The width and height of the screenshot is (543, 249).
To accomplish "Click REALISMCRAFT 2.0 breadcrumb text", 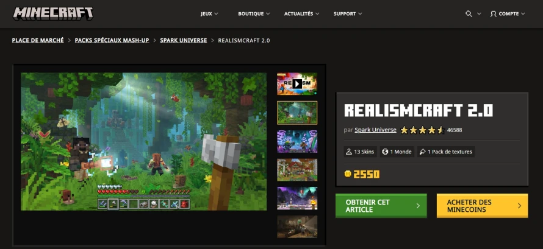I will click(x=244, y=40).
